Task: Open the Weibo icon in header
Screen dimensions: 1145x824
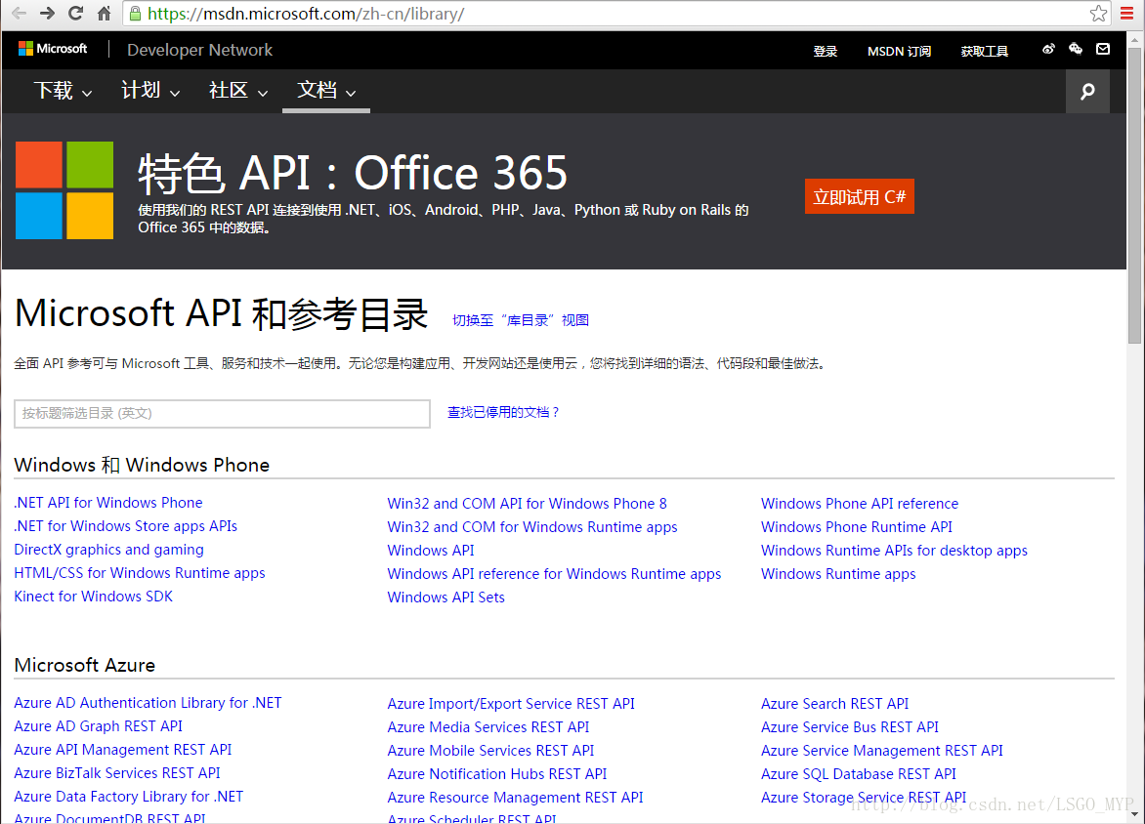Action: tap(1048, 49)
